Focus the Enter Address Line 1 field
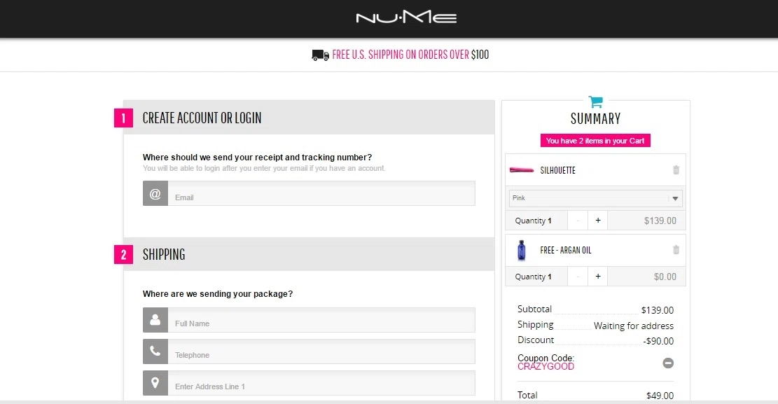This screenshot has height=404, width=778. click(x=321, y=383)
